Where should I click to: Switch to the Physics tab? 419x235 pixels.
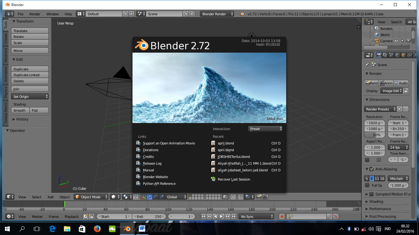(x=6, y=92)
